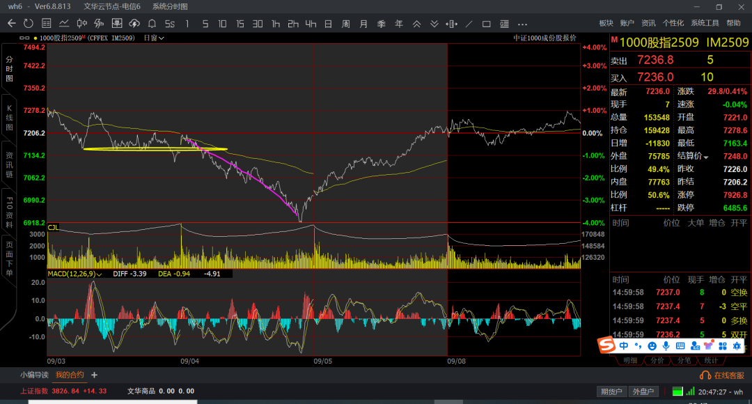
Task: Open the Sogou soft keyboard icon
Action: [680, 346]
